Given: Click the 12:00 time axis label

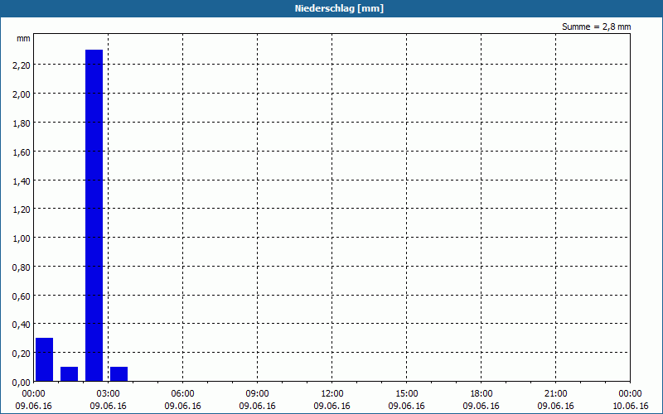Looking at the screenshot, I should click(332, 394).
